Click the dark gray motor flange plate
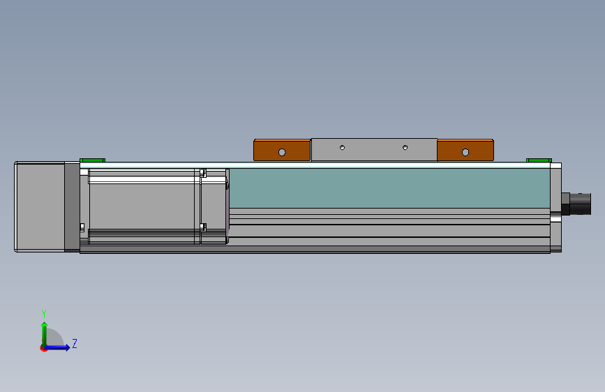605x392 pixels. click(x=72, y=206)
